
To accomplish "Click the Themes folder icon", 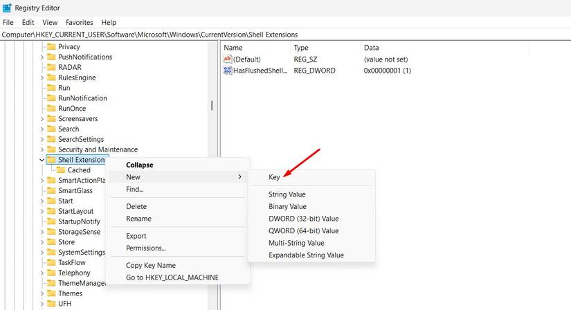I will pyautogui.click(x=51, y=293).
